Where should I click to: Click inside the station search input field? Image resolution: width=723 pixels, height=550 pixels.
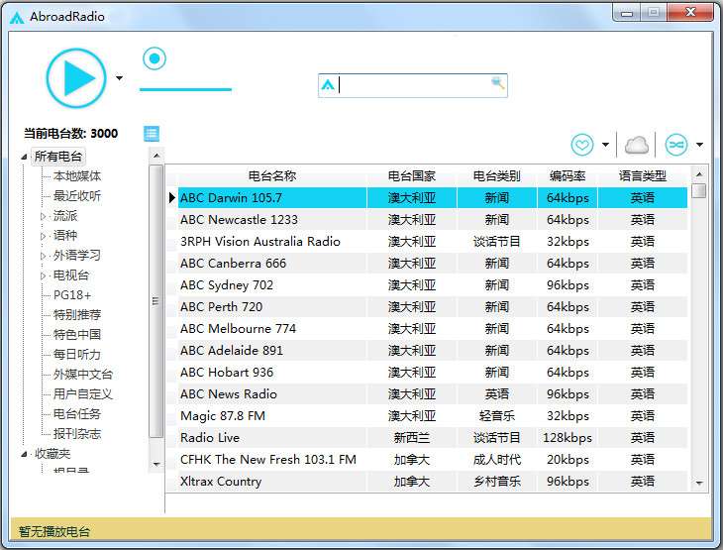(x=413, y=85)
